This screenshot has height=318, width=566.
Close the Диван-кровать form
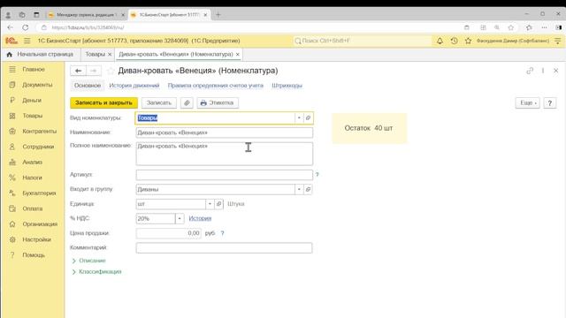tap(556, 71)
